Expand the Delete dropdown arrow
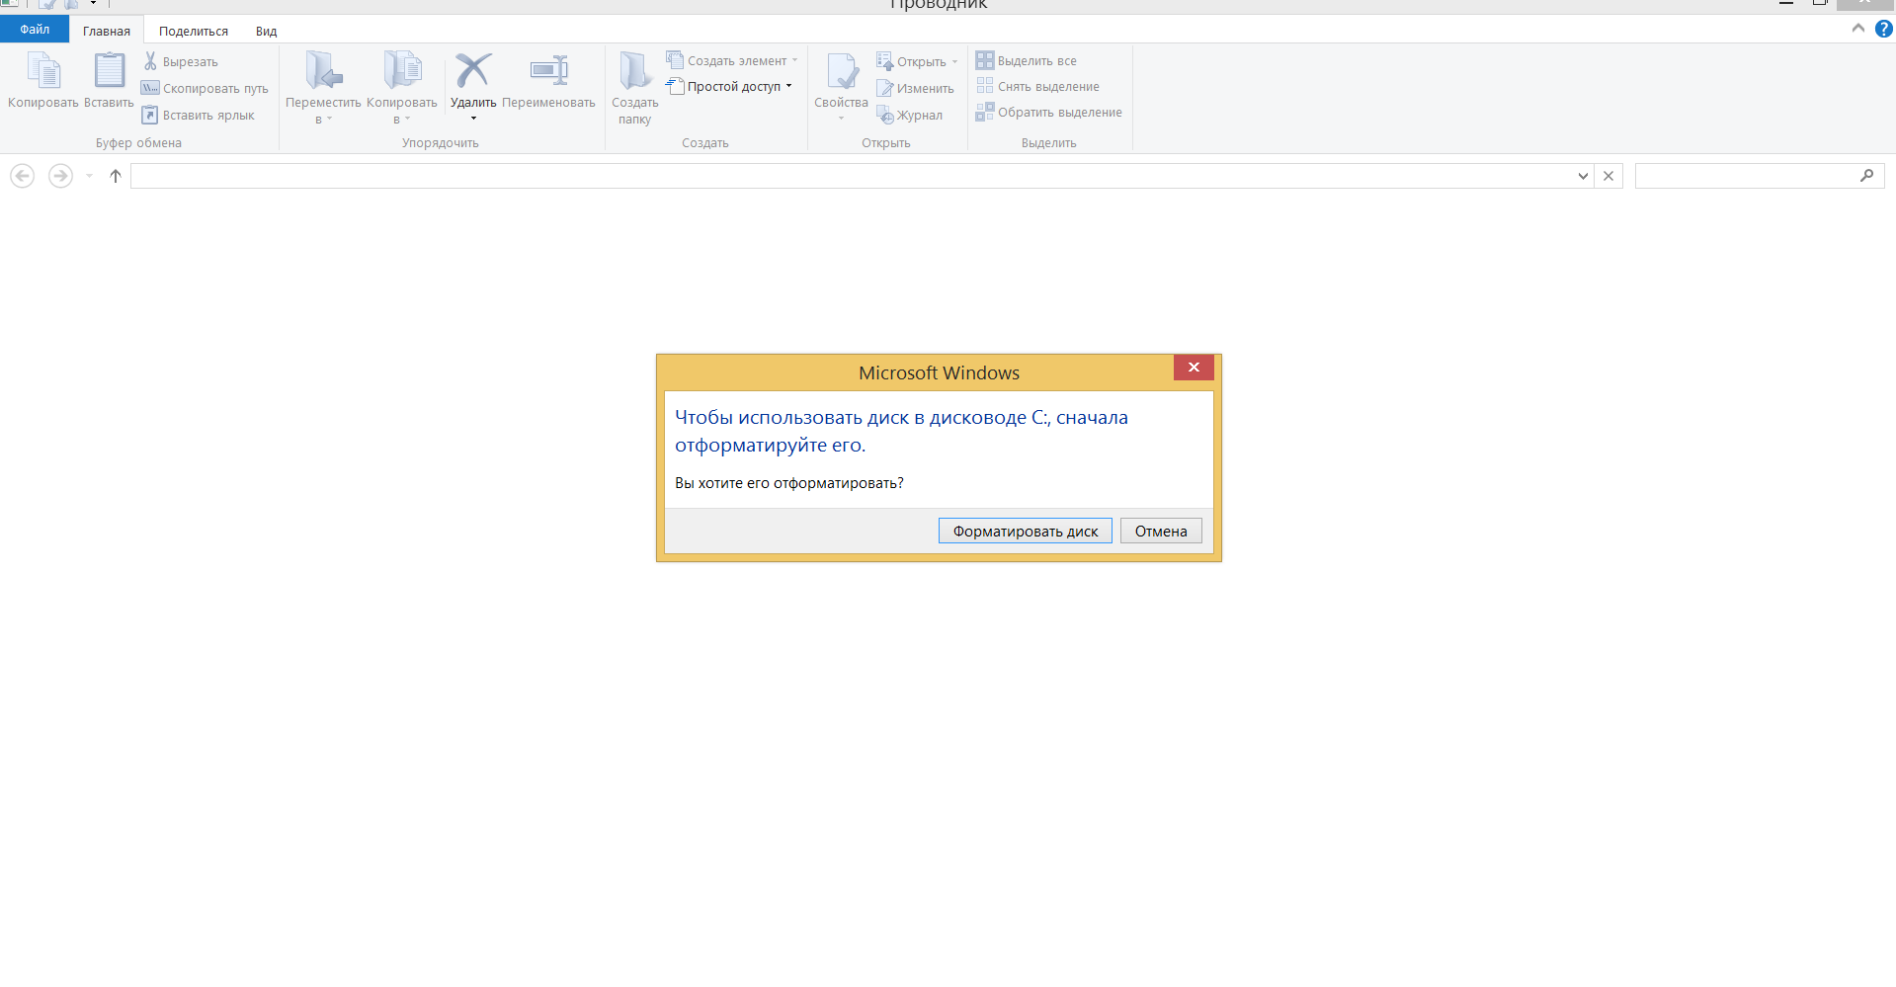Image resolution: width=1896 pixels, height=987 pixels. (x=474, y=119)
